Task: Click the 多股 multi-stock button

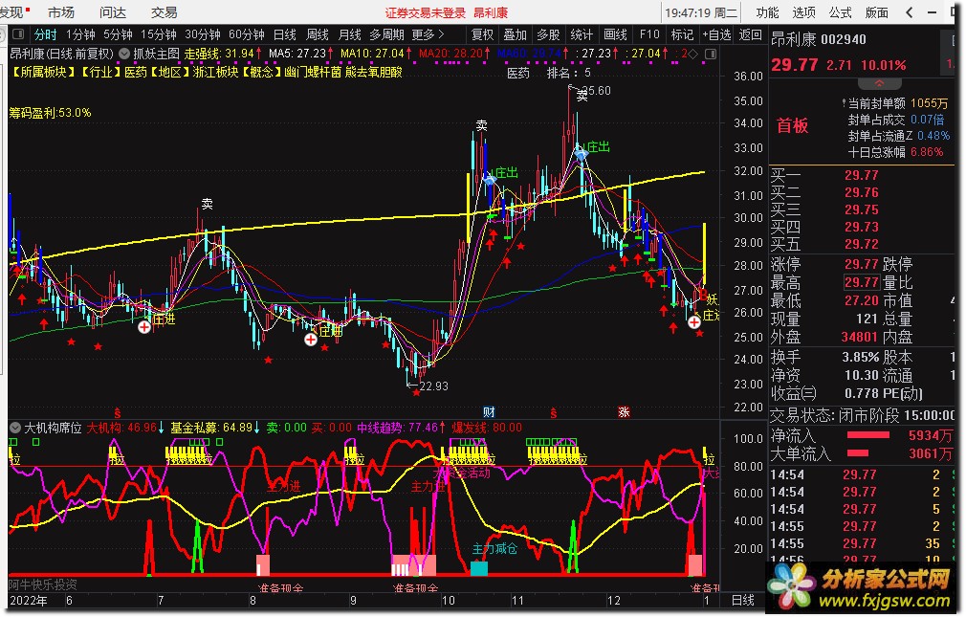Action: pyautogui.click(x=548, y=34)
